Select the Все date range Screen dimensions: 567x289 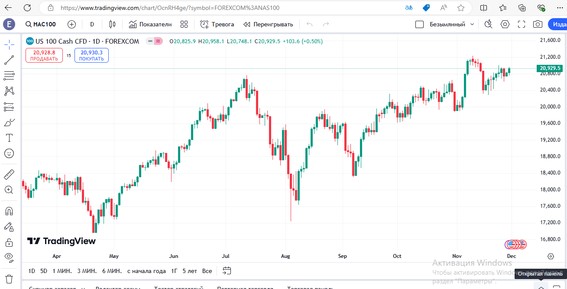[207, 271]
